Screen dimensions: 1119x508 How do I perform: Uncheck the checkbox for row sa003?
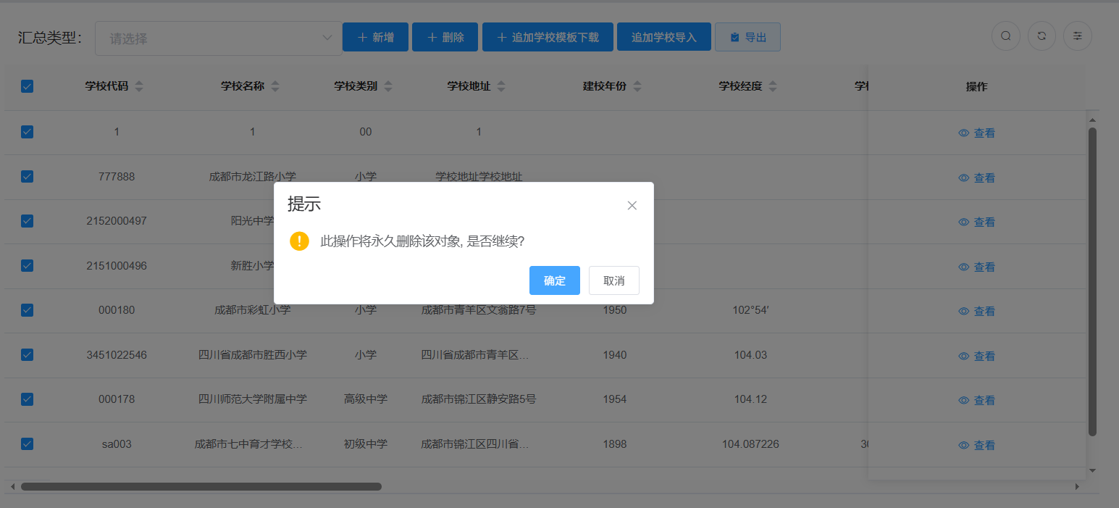28,444
